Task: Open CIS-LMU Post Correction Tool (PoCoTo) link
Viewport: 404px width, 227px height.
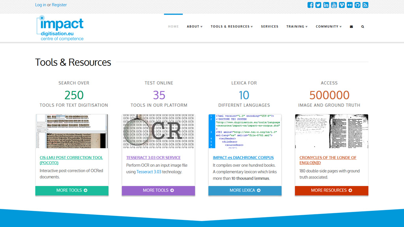Action: pyautogui.click(x=71, y=160)
